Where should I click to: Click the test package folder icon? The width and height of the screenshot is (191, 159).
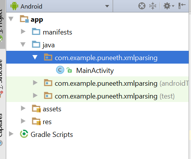[x=48, y=95]
